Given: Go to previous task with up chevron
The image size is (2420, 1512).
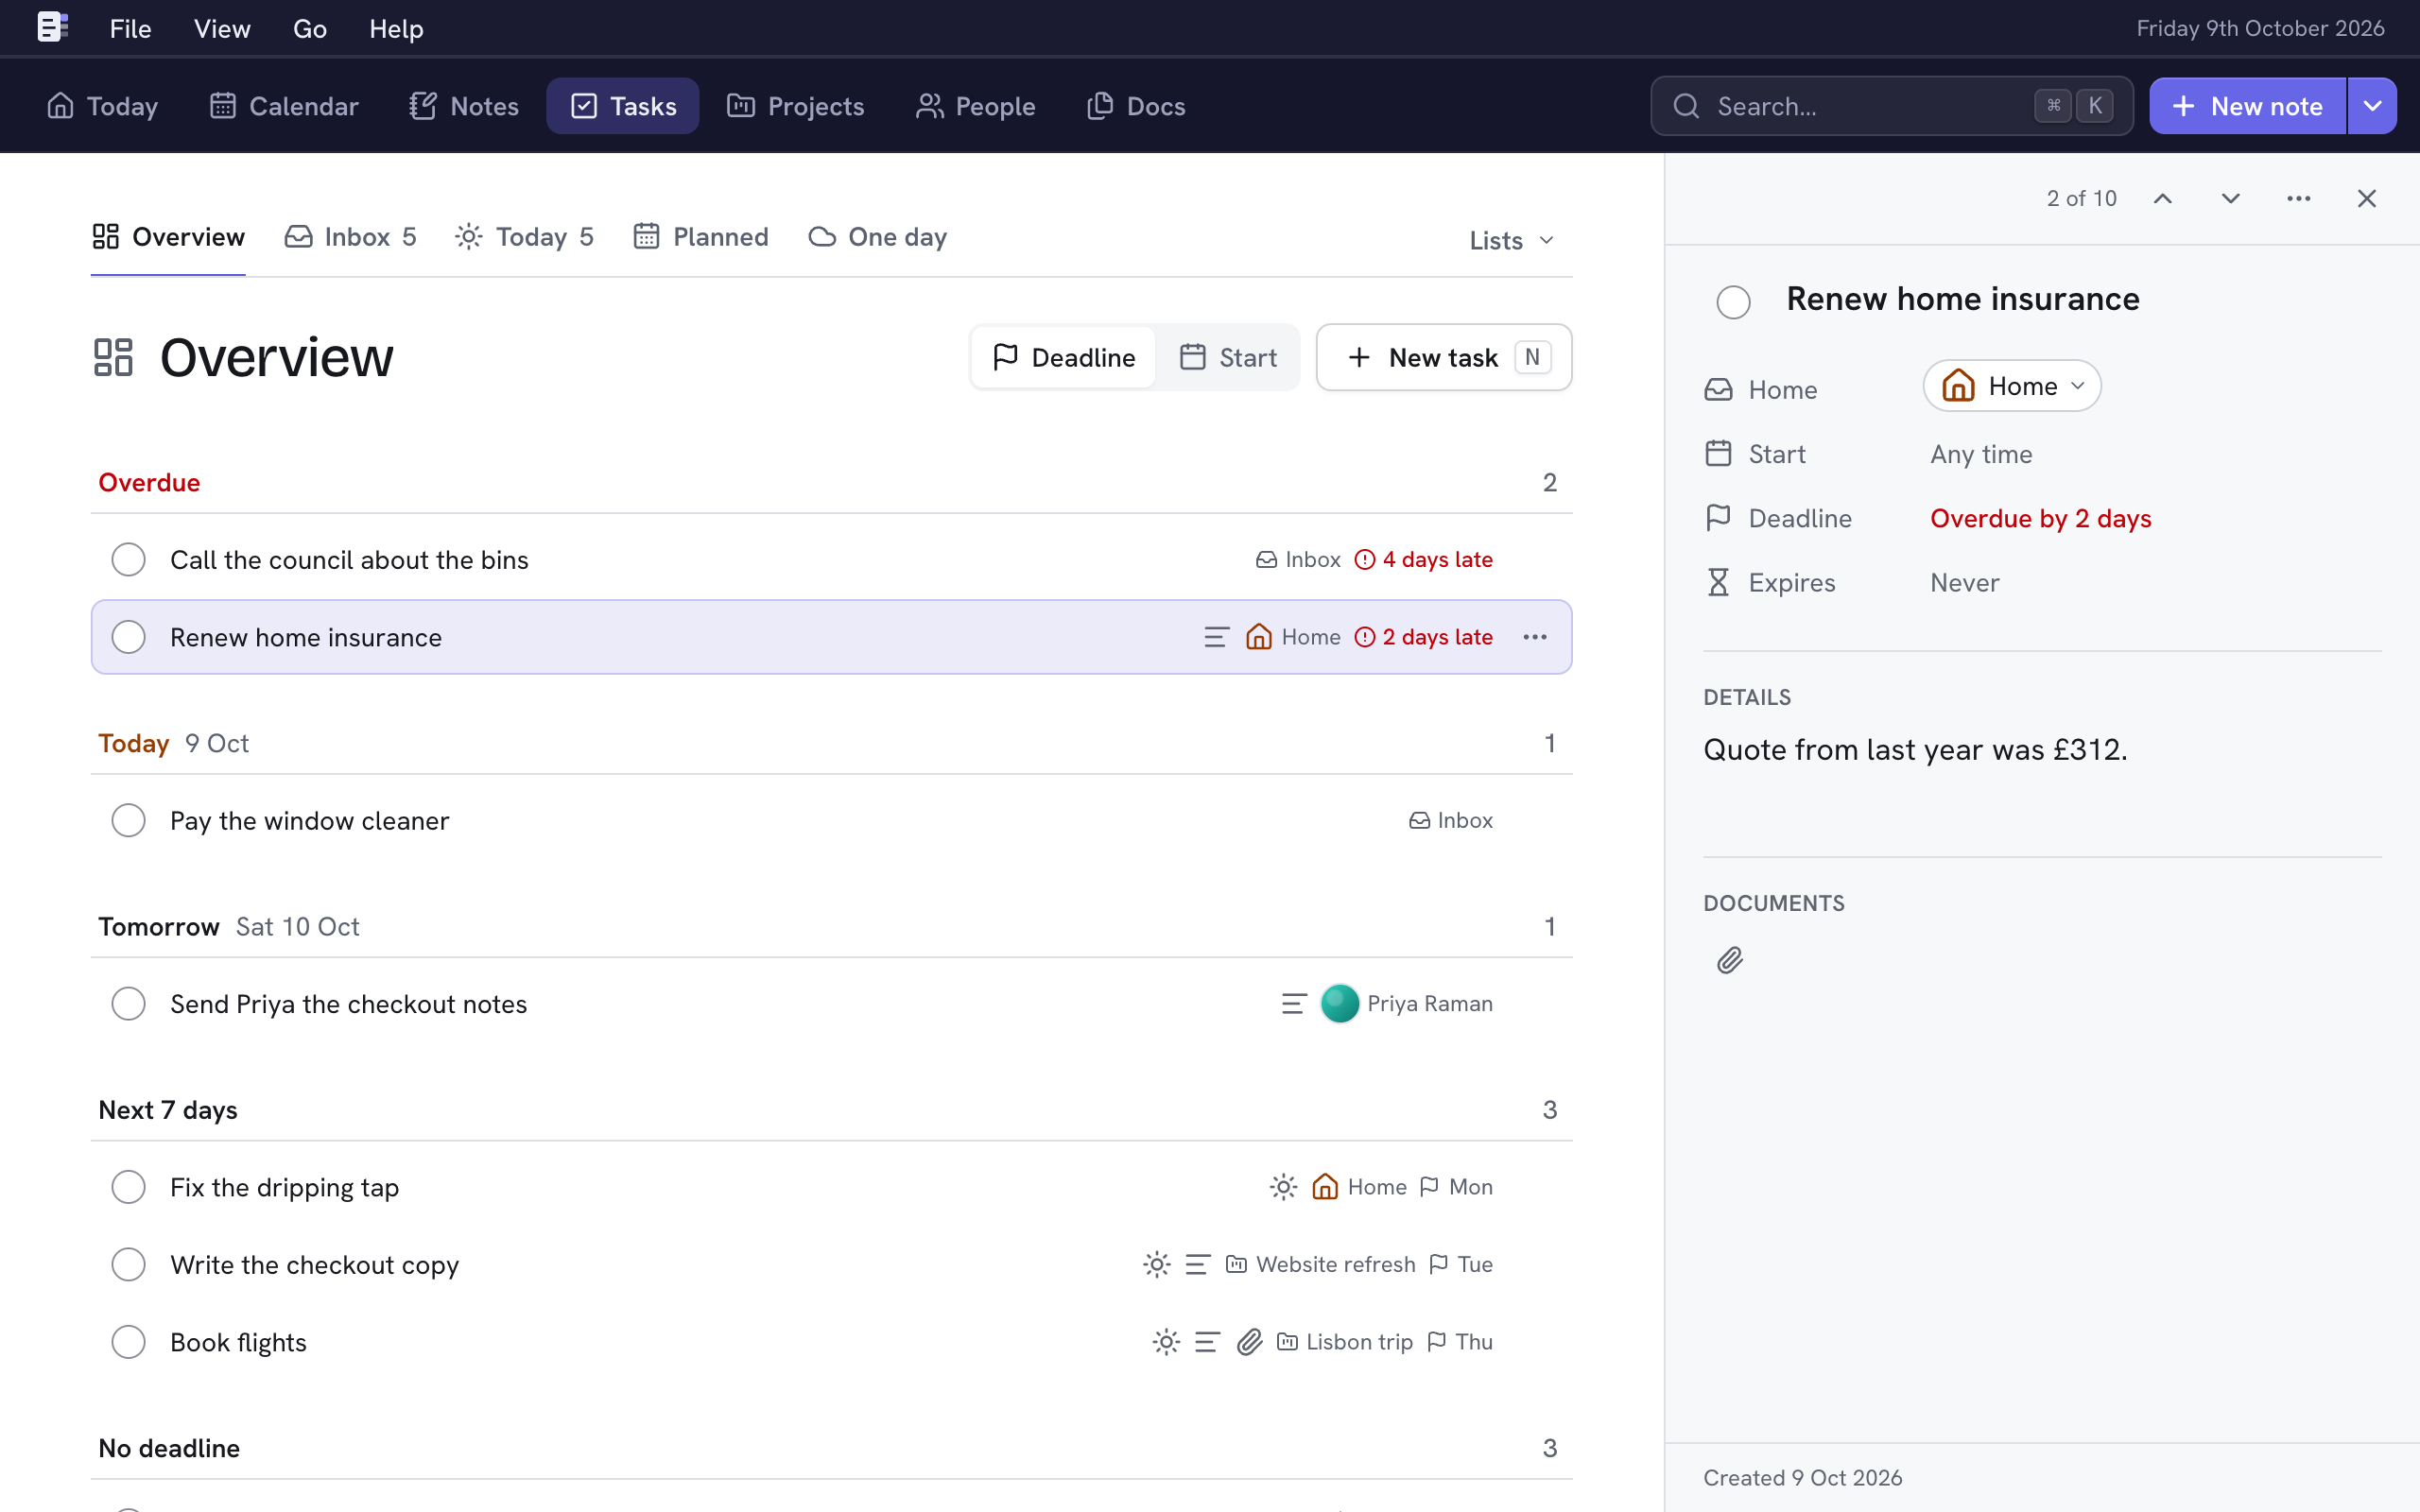Looking at the screenshot, I should tap(2163, 198).
